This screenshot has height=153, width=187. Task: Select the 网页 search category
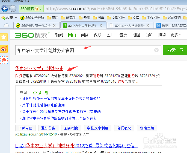(x=72, y=35)
